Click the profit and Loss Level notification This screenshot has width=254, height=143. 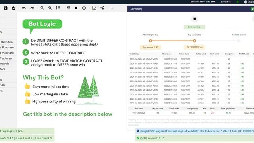click(27, 138)
